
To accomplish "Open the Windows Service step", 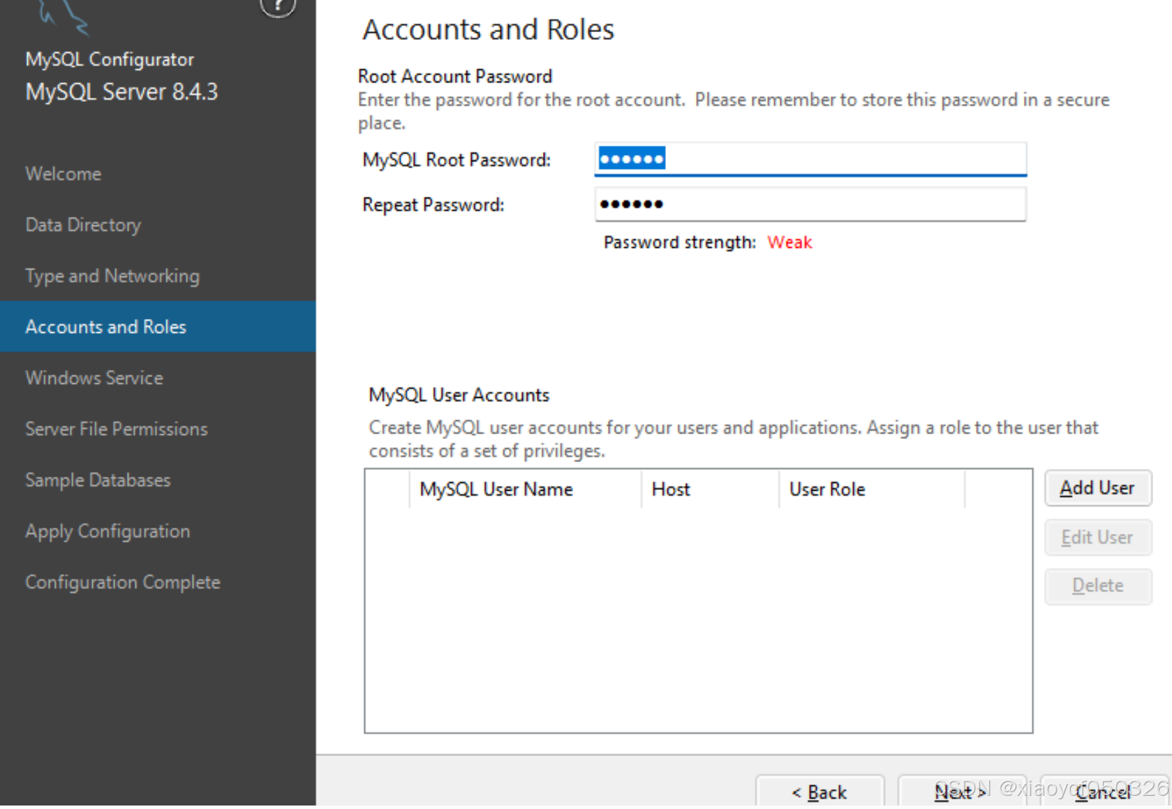I will 94,378.
